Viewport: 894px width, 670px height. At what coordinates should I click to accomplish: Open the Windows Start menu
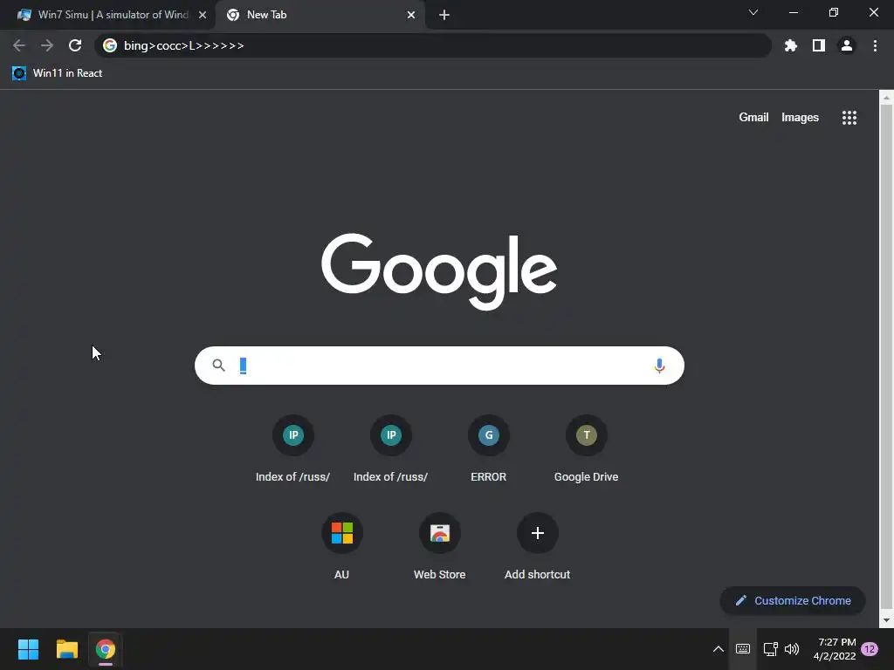pyautogui.click(x=28, y=649)
